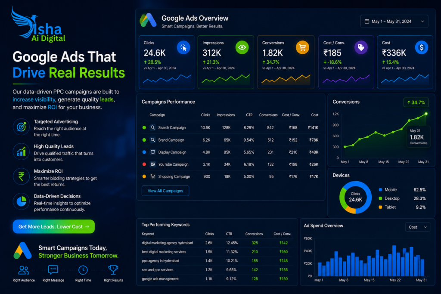Click the 62.5% Mobile share value
Viewport: 441px width, 294px height.
pos(419,190)
